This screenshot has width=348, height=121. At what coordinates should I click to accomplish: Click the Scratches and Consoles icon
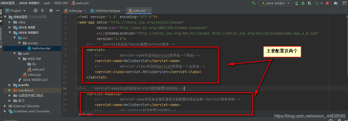click(x=10, y=111)
